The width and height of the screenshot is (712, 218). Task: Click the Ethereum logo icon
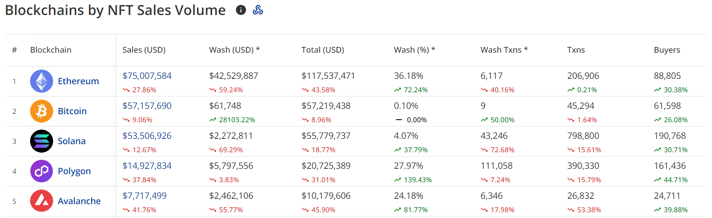(42, 81)
